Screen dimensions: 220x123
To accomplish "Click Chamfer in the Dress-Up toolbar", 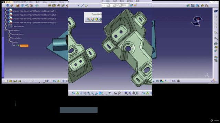I will pyautogui.click(x=93, y=19).
